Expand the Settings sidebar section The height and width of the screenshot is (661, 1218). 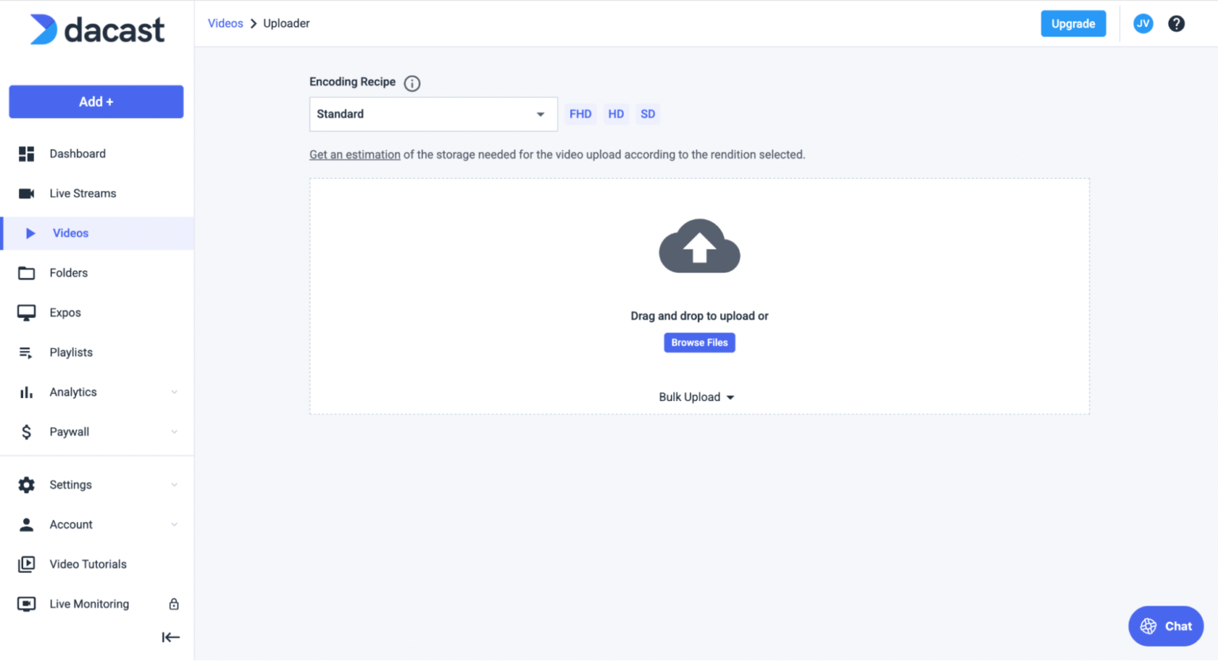[70, 484]
